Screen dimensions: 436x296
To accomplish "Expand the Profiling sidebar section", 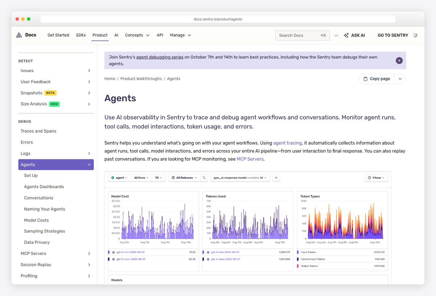I will 89,276.
